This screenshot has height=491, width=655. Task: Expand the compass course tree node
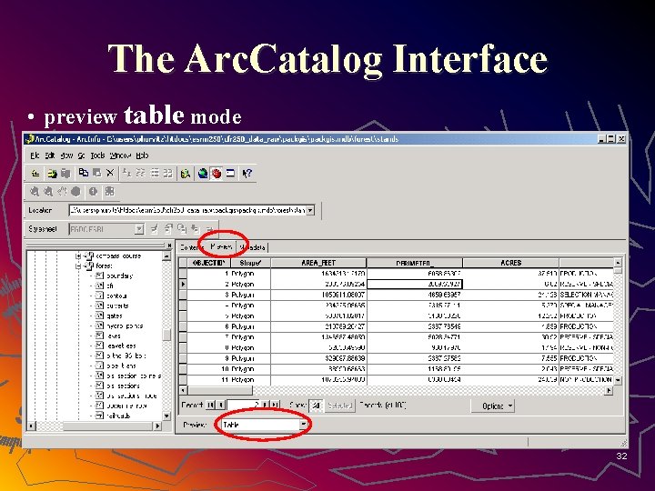click(78, 256)
